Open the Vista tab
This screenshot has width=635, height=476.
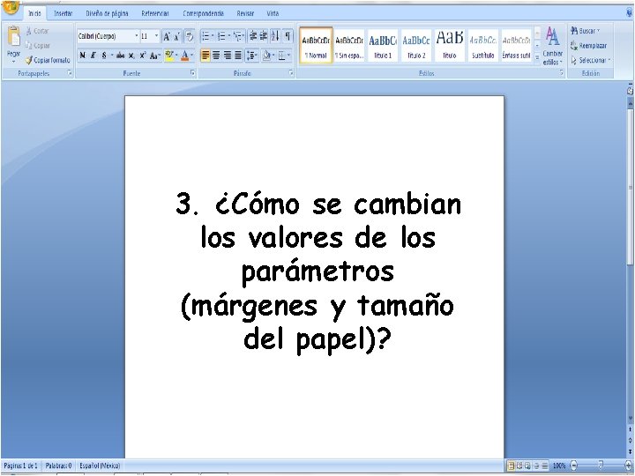point(273,13)
